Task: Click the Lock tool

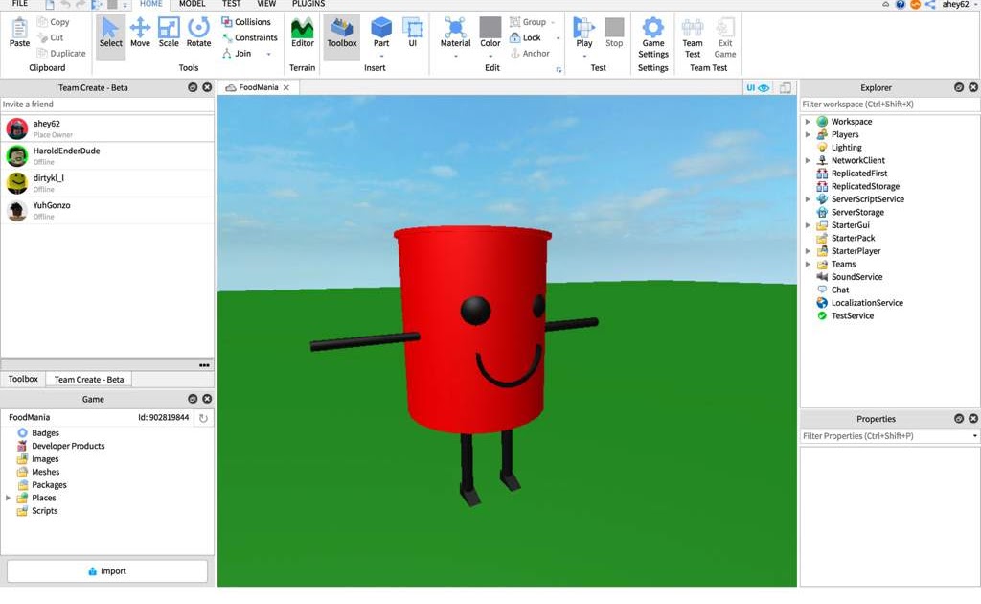Action: click(x=526, y=37)
